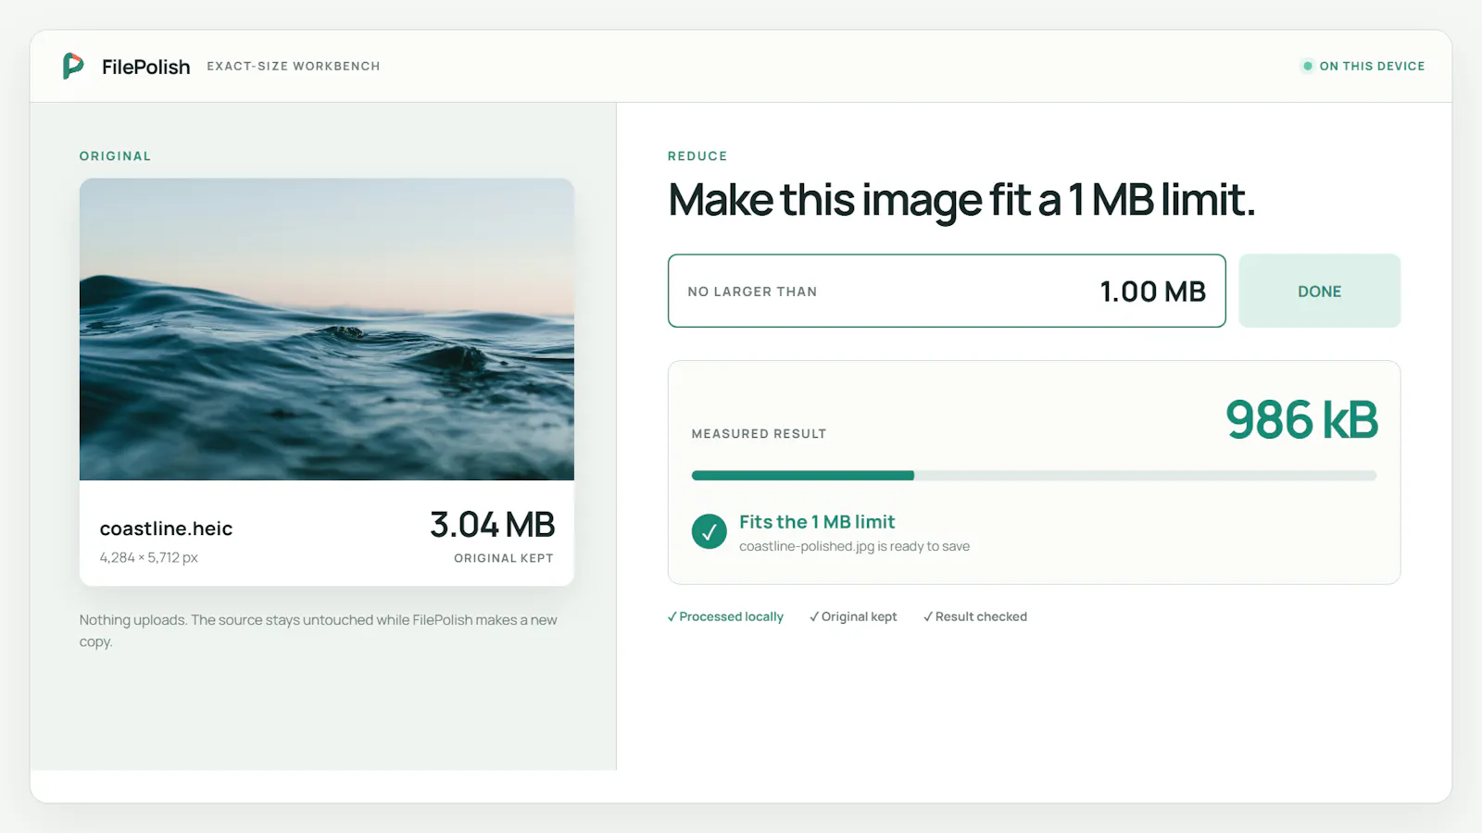Click the ORIGINAL section label
This screenshot has width=1482, height=833.
point(115,155)
